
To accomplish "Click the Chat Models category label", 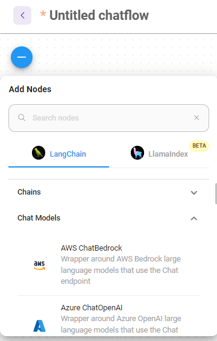I will [x=39, y=218].
